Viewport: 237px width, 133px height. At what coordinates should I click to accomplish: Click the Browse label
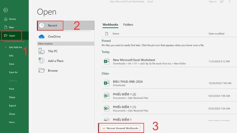click(x=53, y=71)
